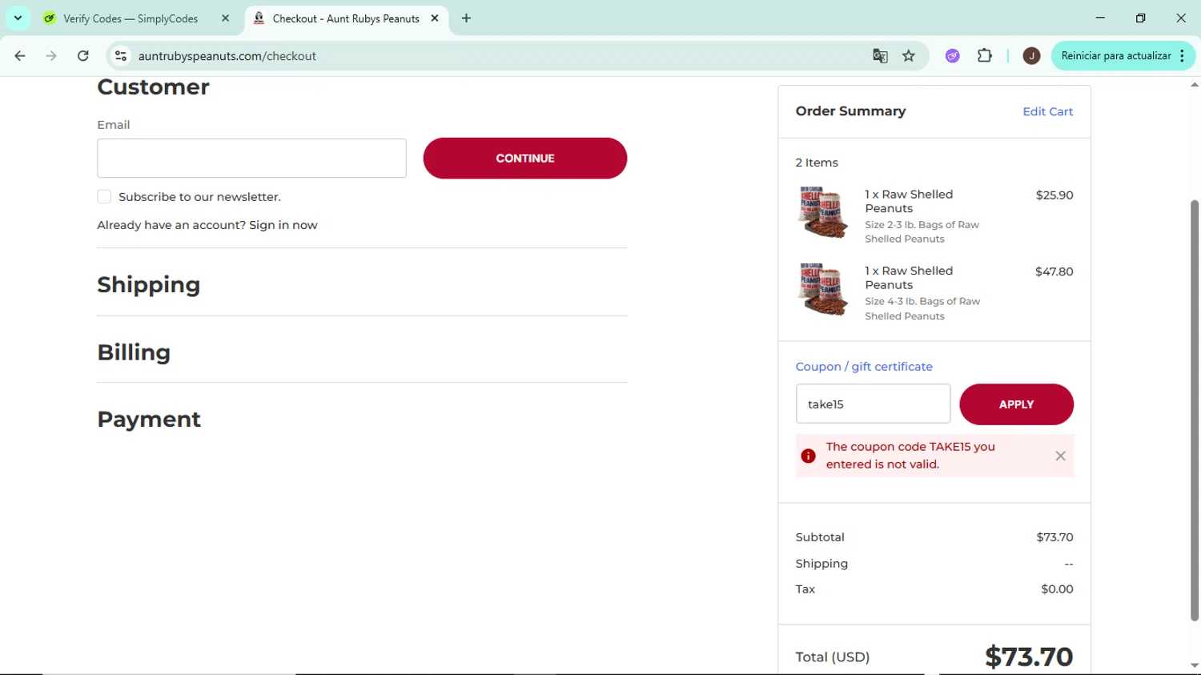Screen dimensions: 1201x675
Task: Select the Checkout - Aunt Rubys Peanuts tab
Action: 345,18
